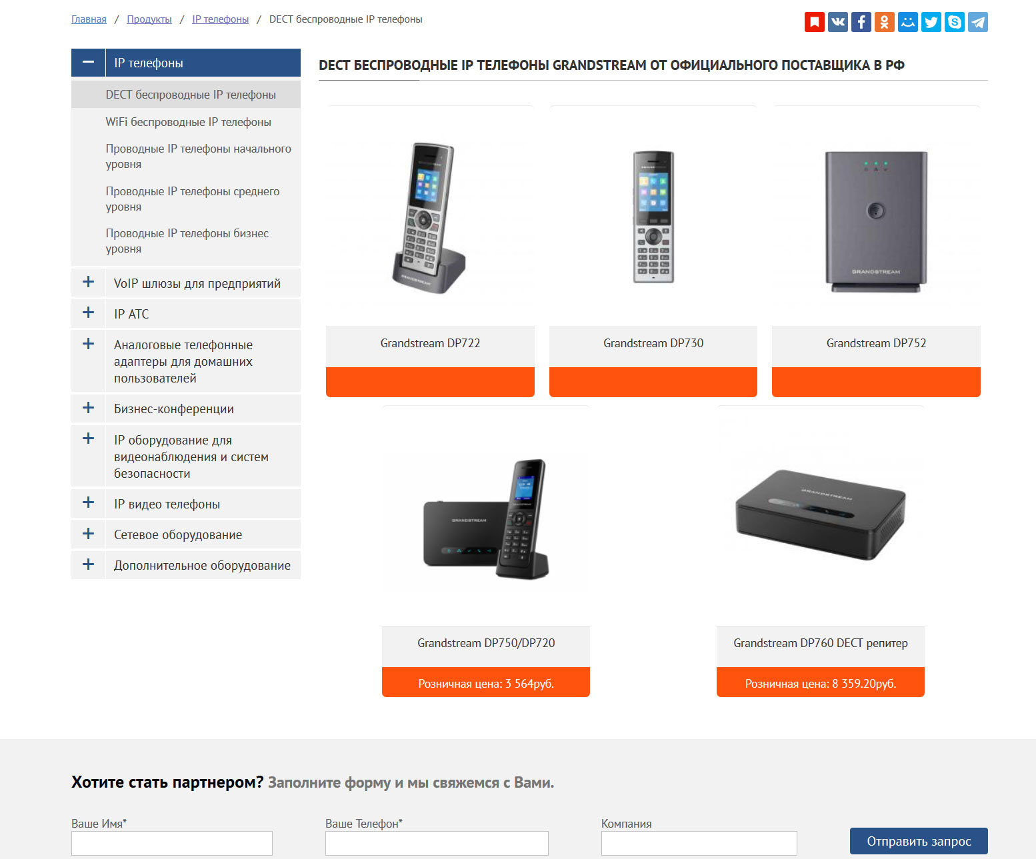
Task: Share page via Twitter icon
Action: [x=931, y=22]
